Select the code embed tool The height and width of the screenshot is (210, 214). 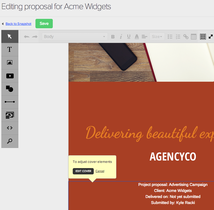click(x=10, y=128)
